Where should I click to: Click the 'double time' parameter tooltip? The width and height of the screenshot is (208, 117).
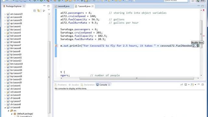(197, 43)
